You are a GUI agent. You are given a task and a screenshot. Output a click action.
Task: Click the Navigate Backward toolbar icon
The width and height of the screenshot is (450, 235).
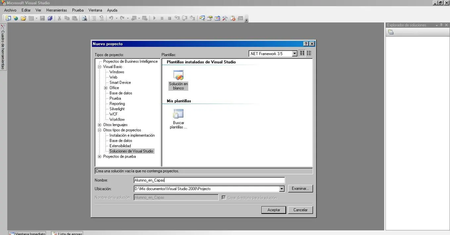click(134, 18)
